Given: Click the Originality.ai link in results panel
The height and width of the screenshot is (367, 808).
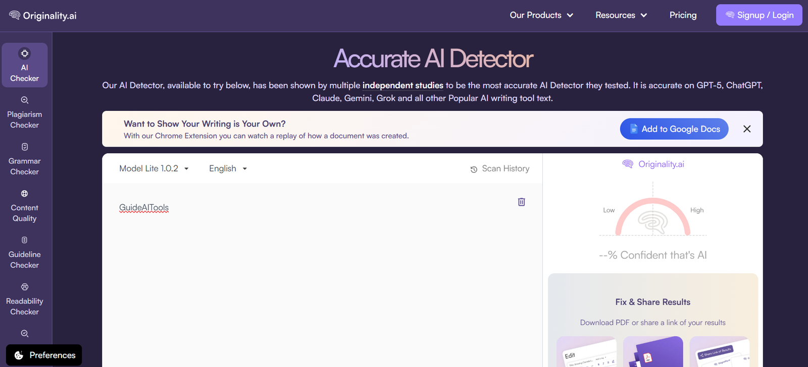Looking at the screenshot, I should pyautogui.click(x=653, y=164).
